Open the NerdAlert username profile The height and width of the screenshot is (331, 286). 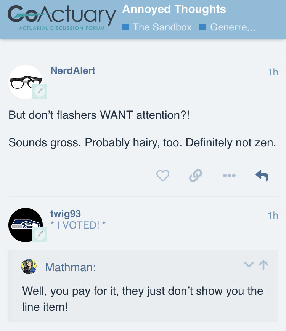point(73,70)
